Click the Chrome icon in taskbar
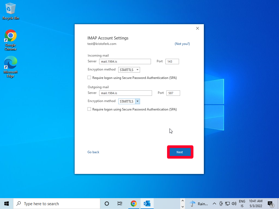This screenshot has height=209, width=279. [x=134, y=204]
